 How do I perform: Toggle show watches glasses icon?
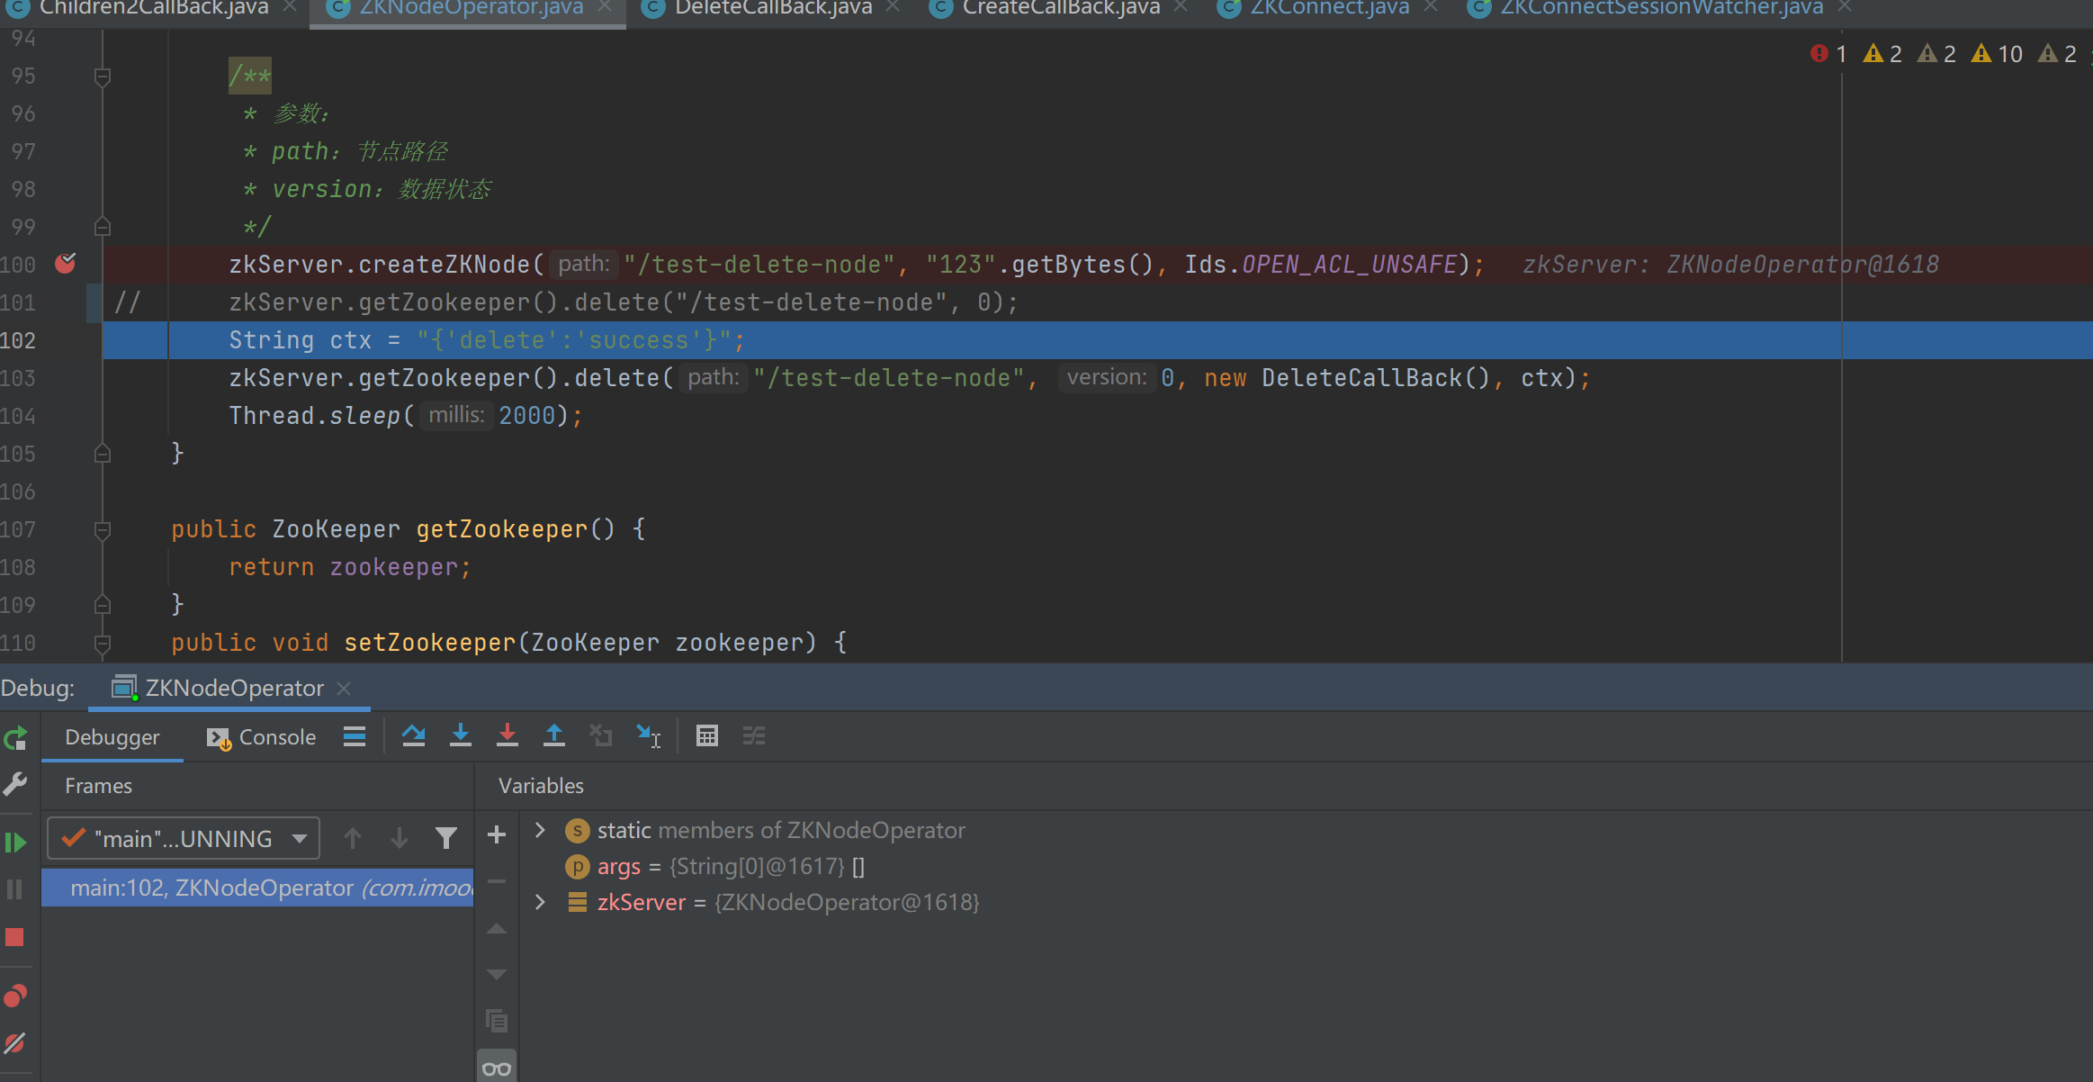click(497, 1068)
